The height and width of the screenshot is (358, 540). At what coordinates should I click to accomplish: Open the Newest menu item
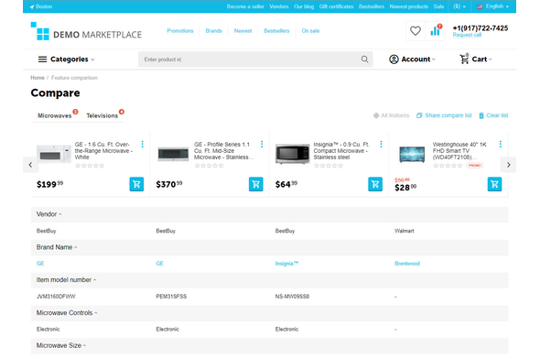(243, 30)
